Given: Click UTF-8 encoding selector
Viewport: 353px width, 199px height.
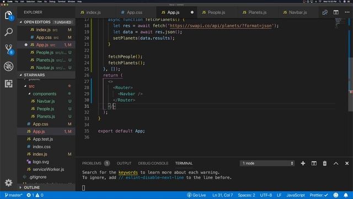Looking at the screenshot, I should [x=266, y=195].
